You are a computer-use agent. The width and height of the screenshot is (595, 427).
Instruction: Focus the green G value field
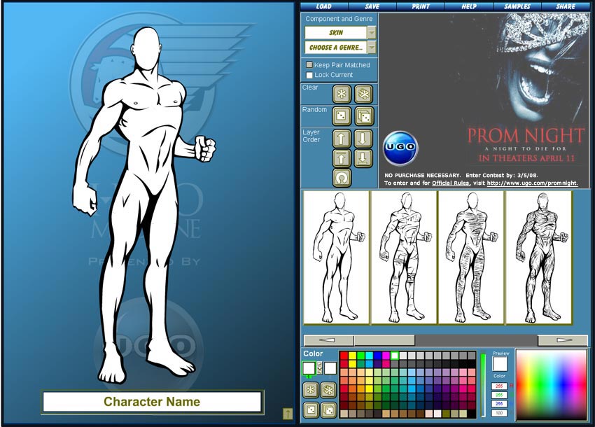coord(499,395)
